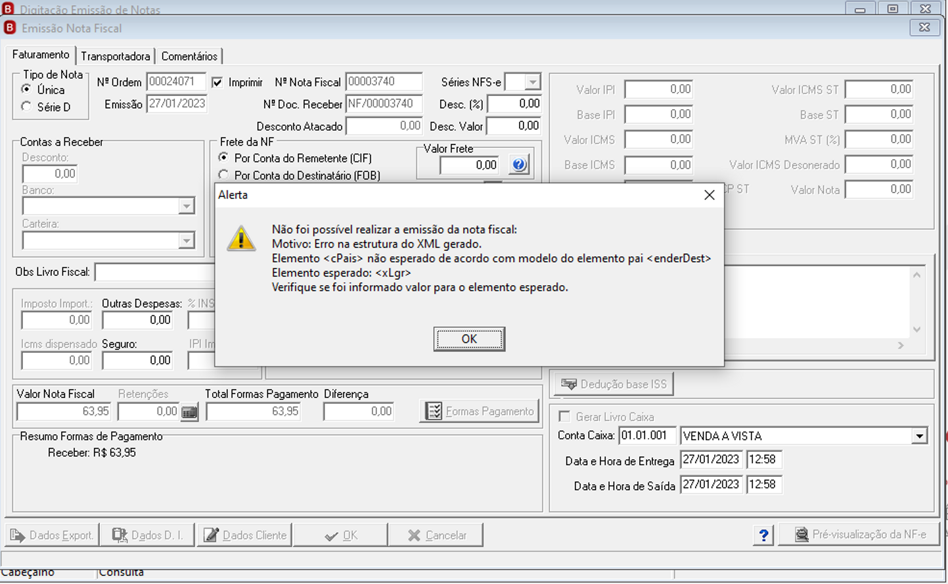Close the Emissão Nota Fiscal window

coord(924,27)
